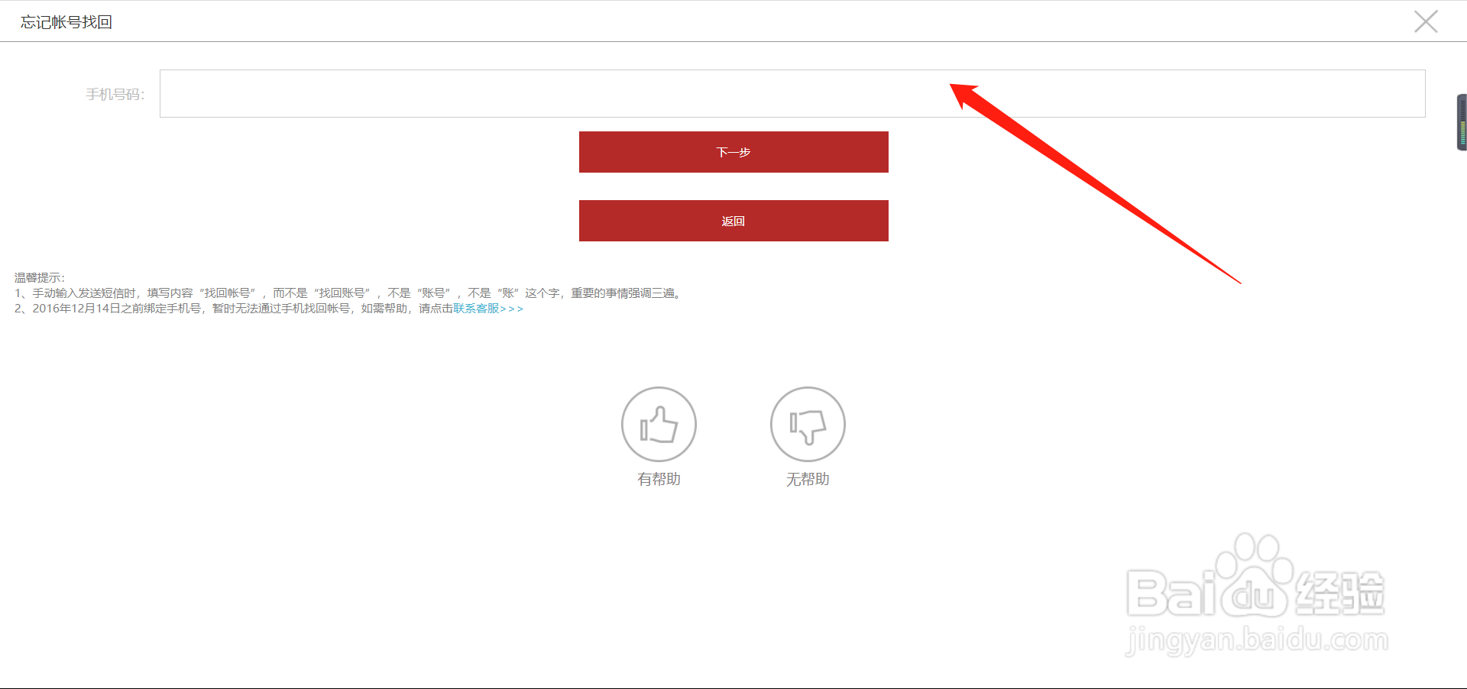Click the 忘记帐号找回 title text
The image size is (1467, 689).
[66, 22]
